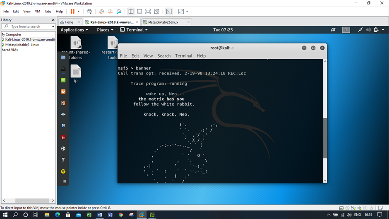Open the Windows notification center
The image size is (389, 219).
(x=379, y=215)
